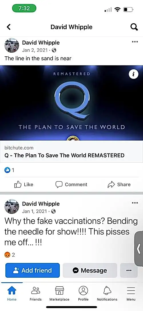The image size is (143, 311).
Task: Open more profile actions ellipsis button
Action: click(129, 270)
